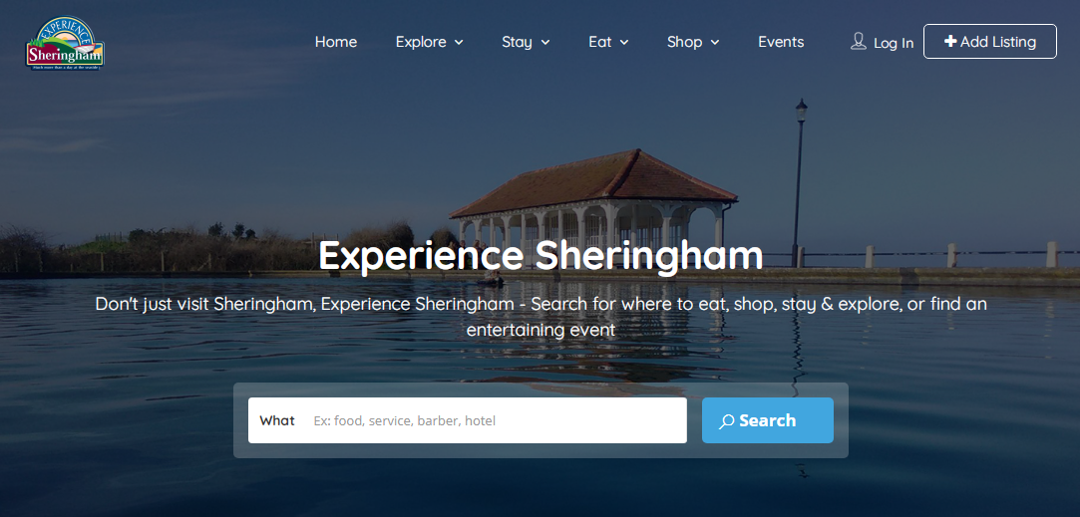This screenshot has height=517, width=1080.
Task: Open the Events page
Action: (781, 42)
